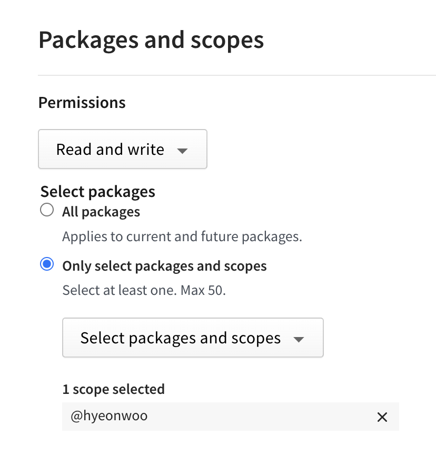Click the caret arrow on Read and write

tap(182, 151)
